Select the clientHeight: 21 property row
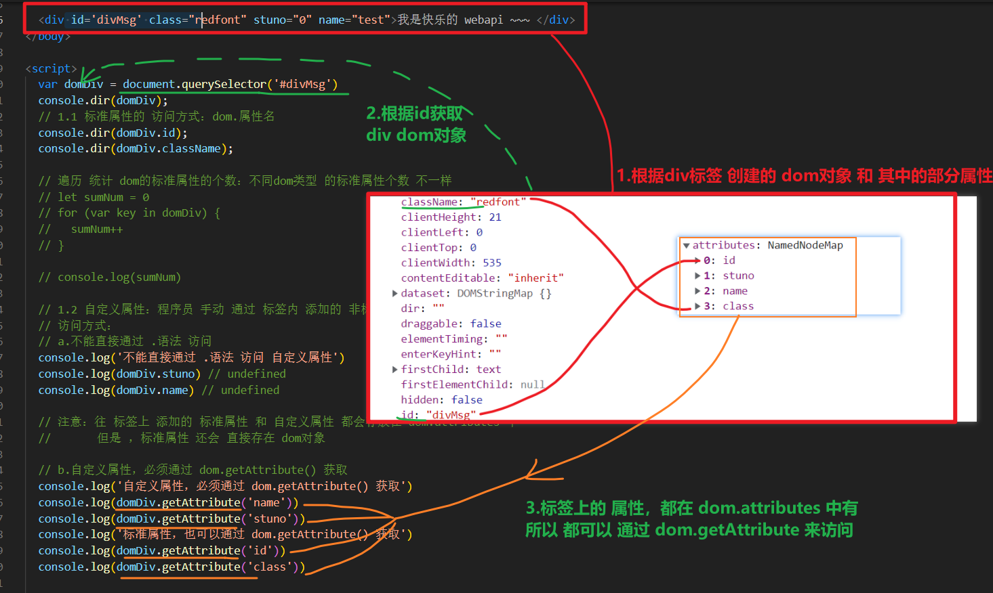 [x=451, y=217]
